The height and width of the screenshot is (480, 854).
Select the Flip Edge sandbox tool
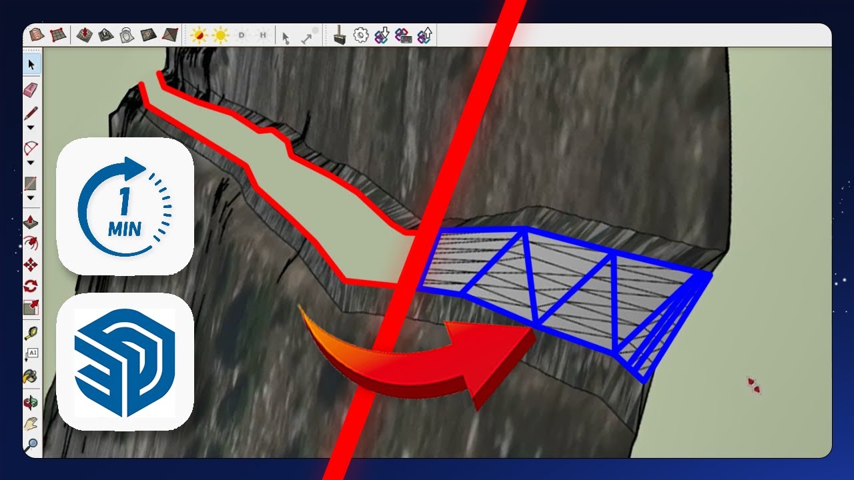point(170,35)
